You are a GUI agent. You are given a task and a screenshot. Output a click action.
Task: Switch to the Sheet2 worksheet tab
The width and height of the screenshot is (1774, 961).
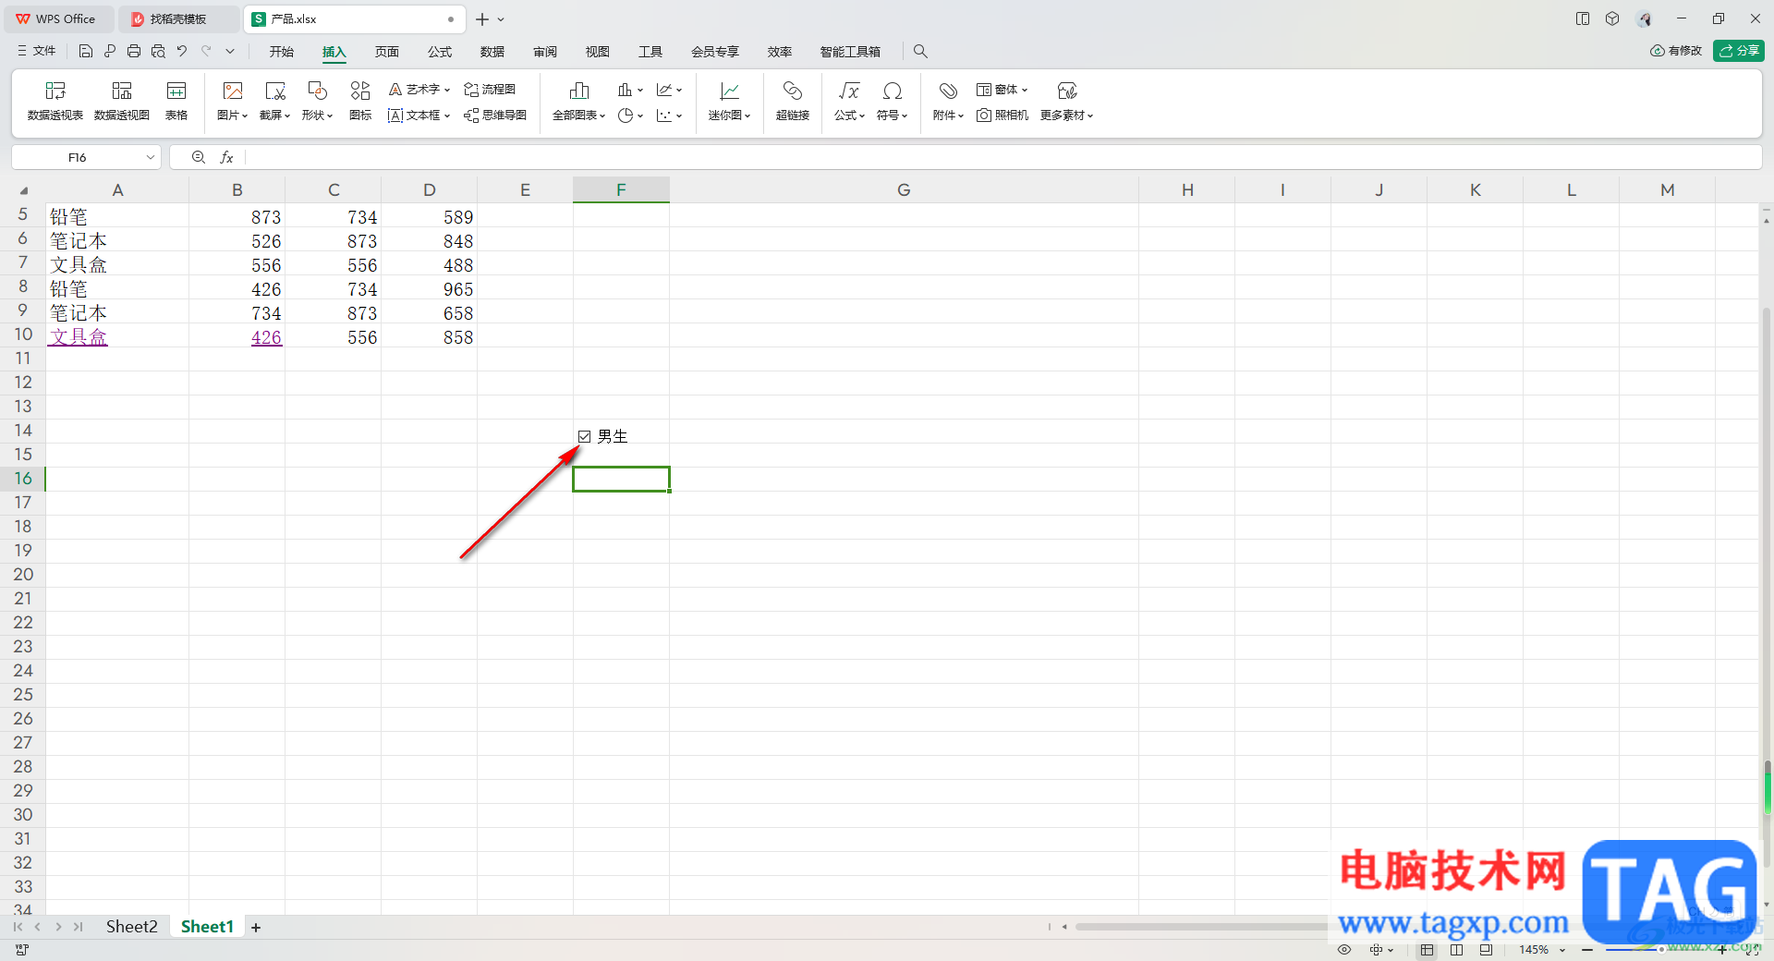131,927
